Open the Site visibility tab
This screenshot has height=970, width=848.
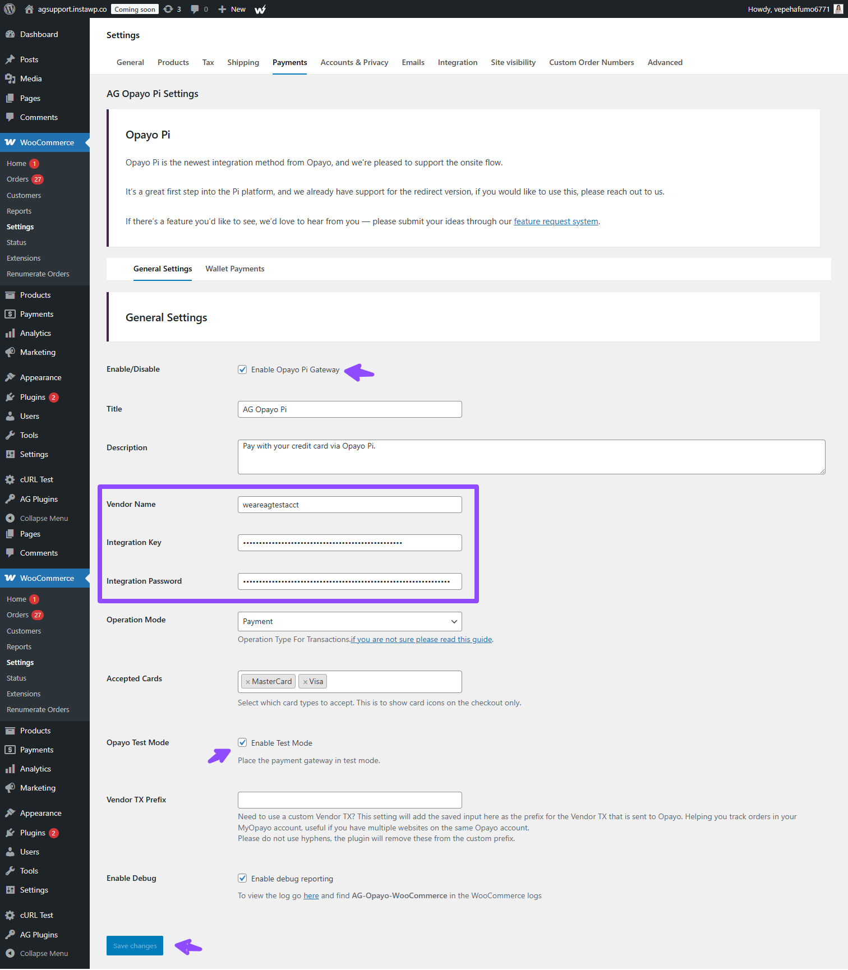click(513, 62)
